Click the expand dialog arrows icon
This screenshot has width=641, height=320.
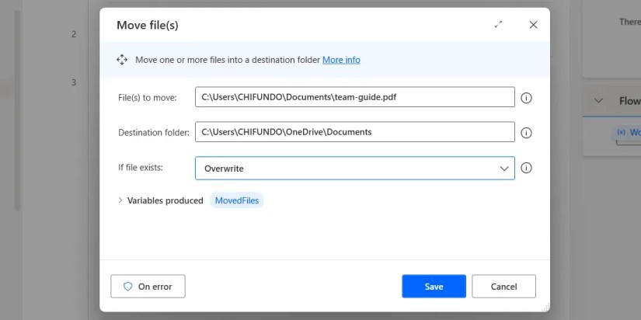click(498, 25)
